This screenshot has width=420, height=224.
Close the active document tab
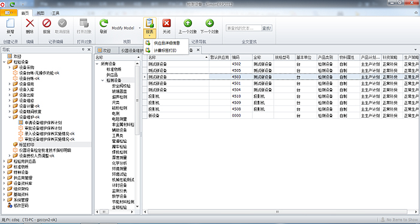point(198,50)
